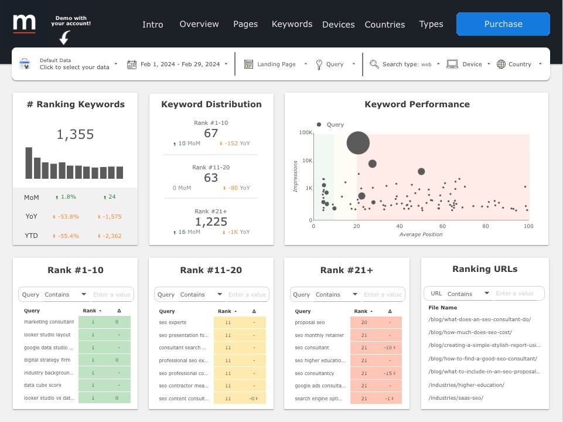Open Contains dropdown in Ranking URLs card
The height and width of the screenshot is (422, 563).
(x=468, y=294)
